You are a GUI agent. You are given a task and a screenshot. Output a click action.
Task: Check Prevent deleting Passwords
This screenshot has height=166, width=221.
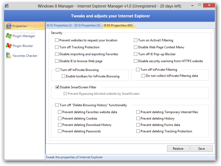(x=60, y=131)
